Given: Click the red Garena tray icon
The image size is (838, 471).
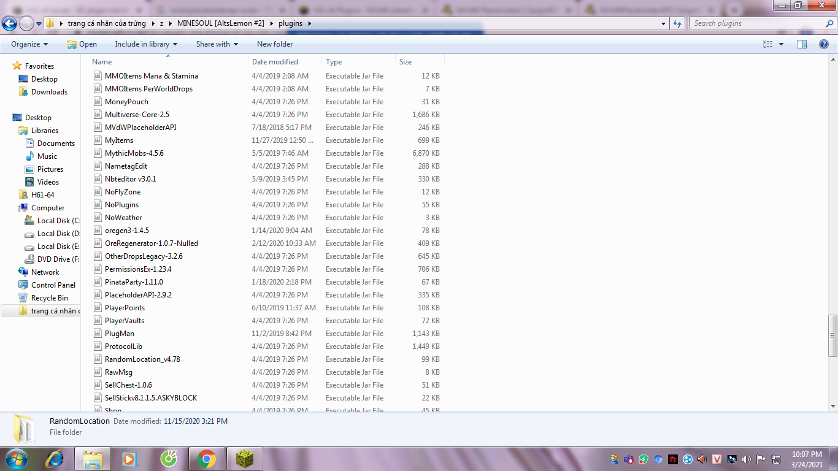Looking at the screenshot, I should [673, 459].
